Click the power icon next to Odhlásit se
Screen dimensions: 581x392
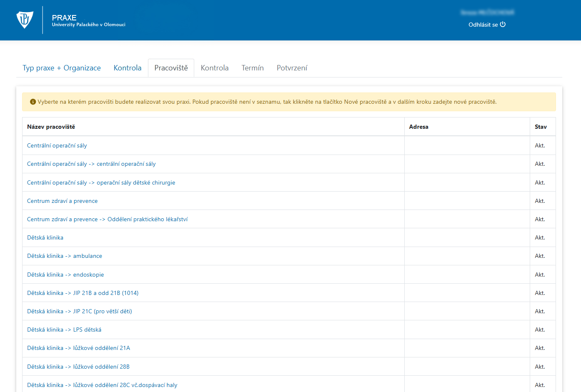point(503,25)
